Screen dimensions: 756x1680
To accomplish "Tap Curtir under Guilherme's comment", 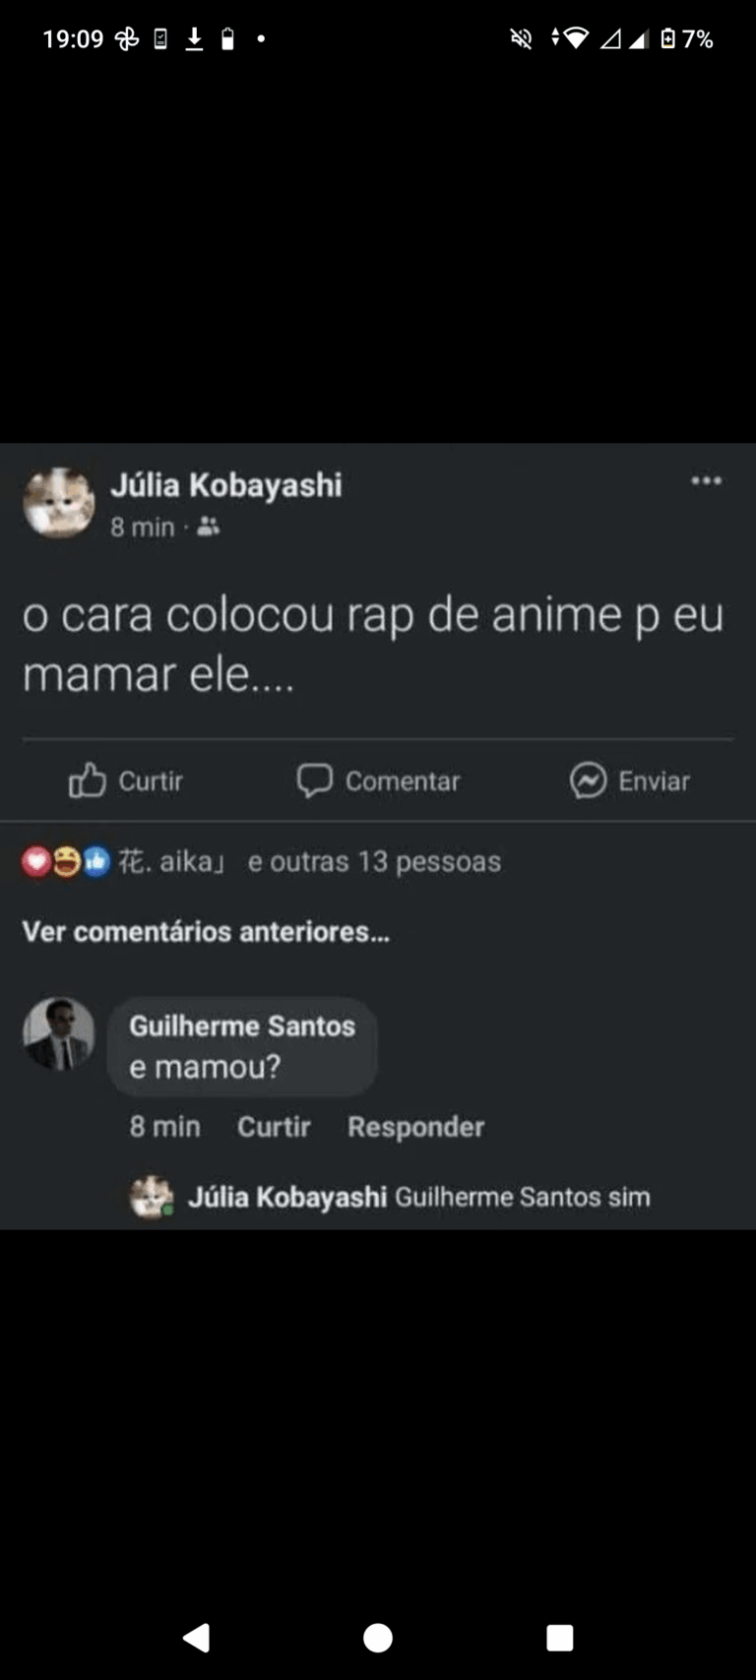I will point(274,1127).
